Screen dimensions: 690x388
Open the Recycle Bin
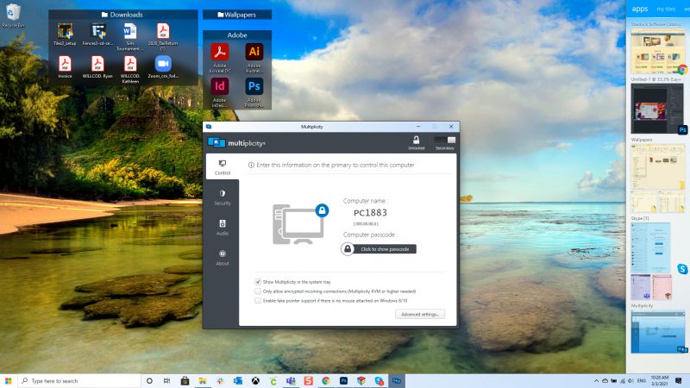[13, 16]
